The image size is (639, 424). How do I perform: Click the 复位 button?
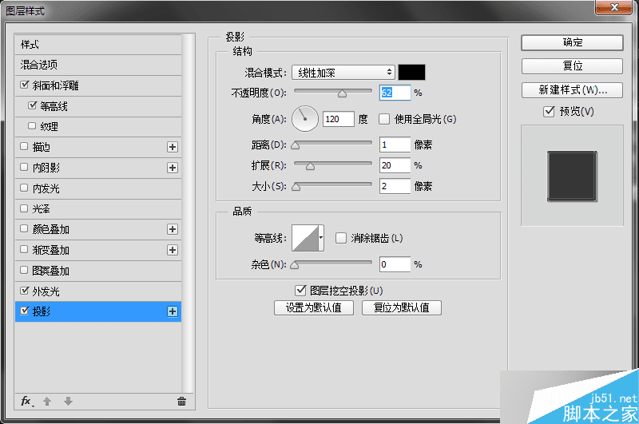click(x=572, y=66)
